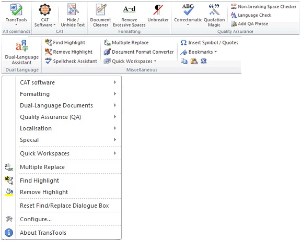
Task: Open Document Format Converter
Action: click(138, 52)
